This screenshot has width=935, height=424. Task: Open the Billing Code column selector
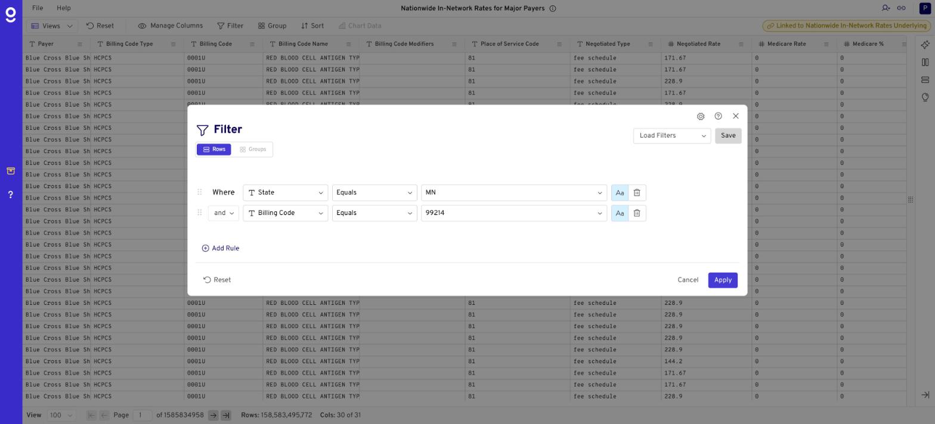(285, 213)
